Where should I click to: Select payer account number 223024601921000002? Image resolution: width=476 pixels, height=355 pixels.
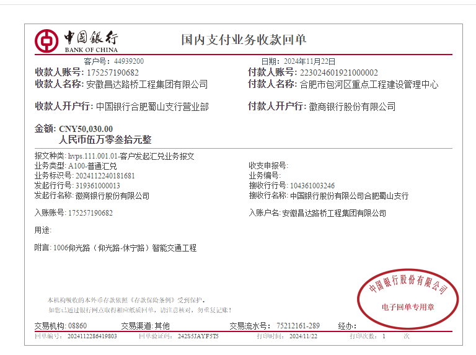(338, 72)
